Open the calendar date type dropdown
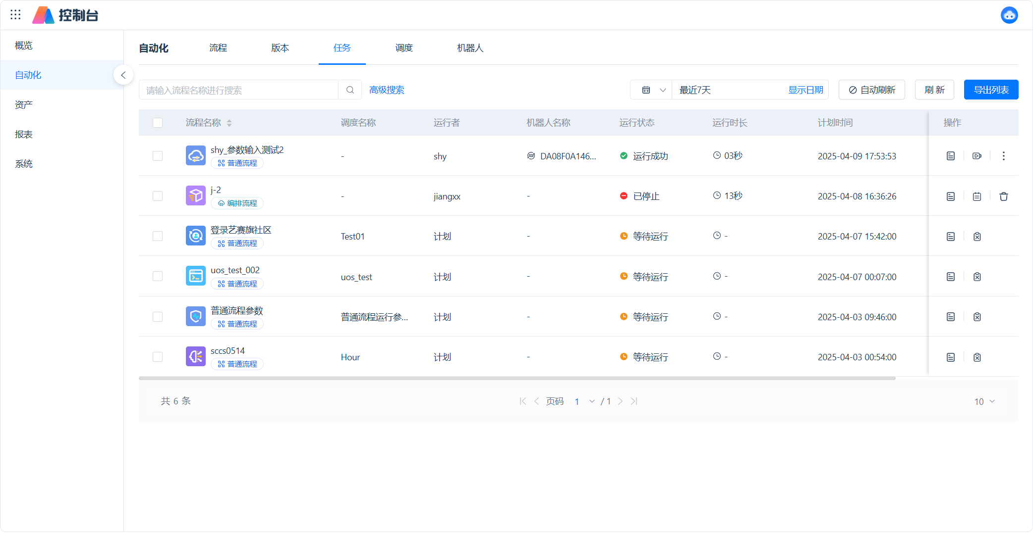This screenshot has height=533, width=1033. (x=653, y=90)
